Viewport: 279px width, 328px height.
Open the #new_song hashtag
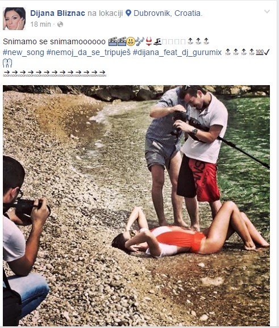pos(23,53)
